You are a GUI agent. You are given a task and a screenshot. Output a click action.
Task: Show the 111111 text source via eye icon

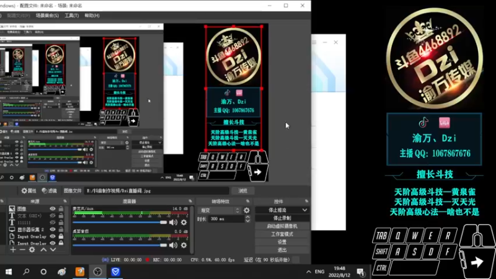(x=53, y=223)
